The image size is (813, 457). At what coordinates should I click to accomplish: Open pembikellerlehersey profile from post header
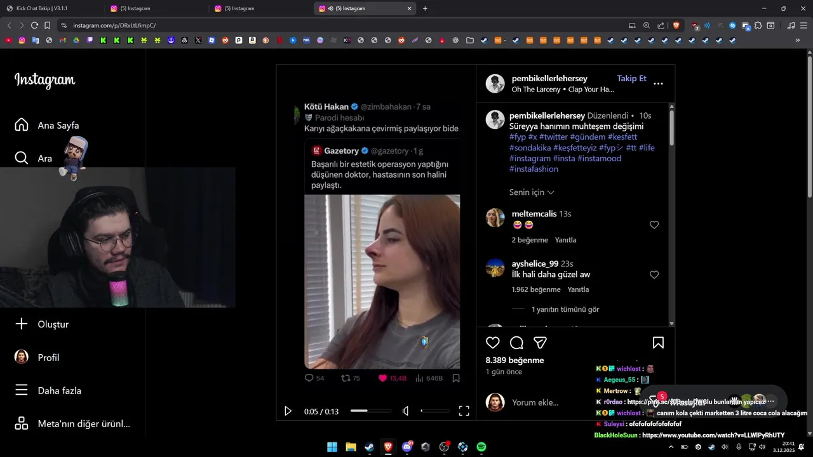coord(549,79)
